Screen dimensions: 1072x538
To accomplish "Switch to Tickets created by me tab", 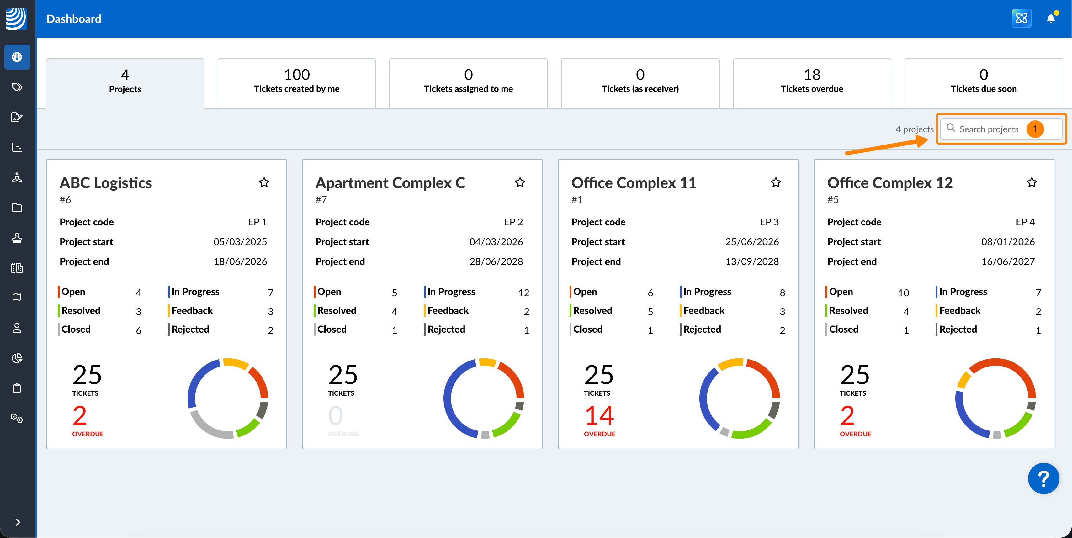I will click(x=296, y=82).
